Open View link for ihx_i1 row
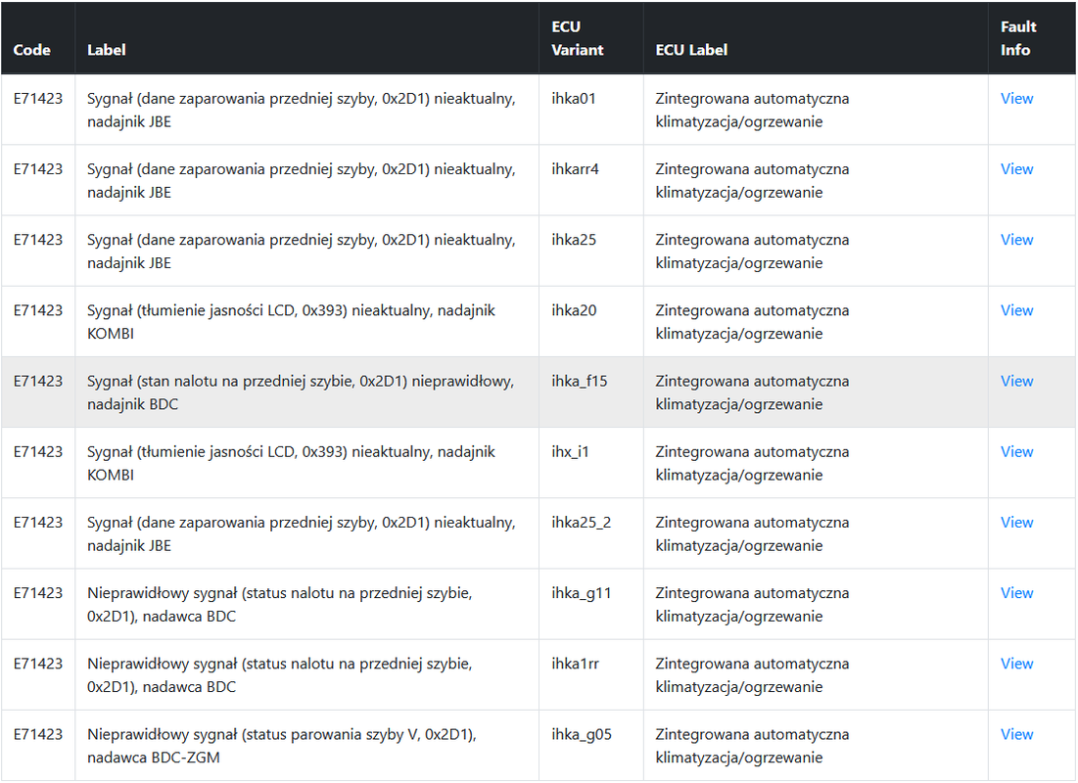The image size is (1078, 783). click(1016, 451)
